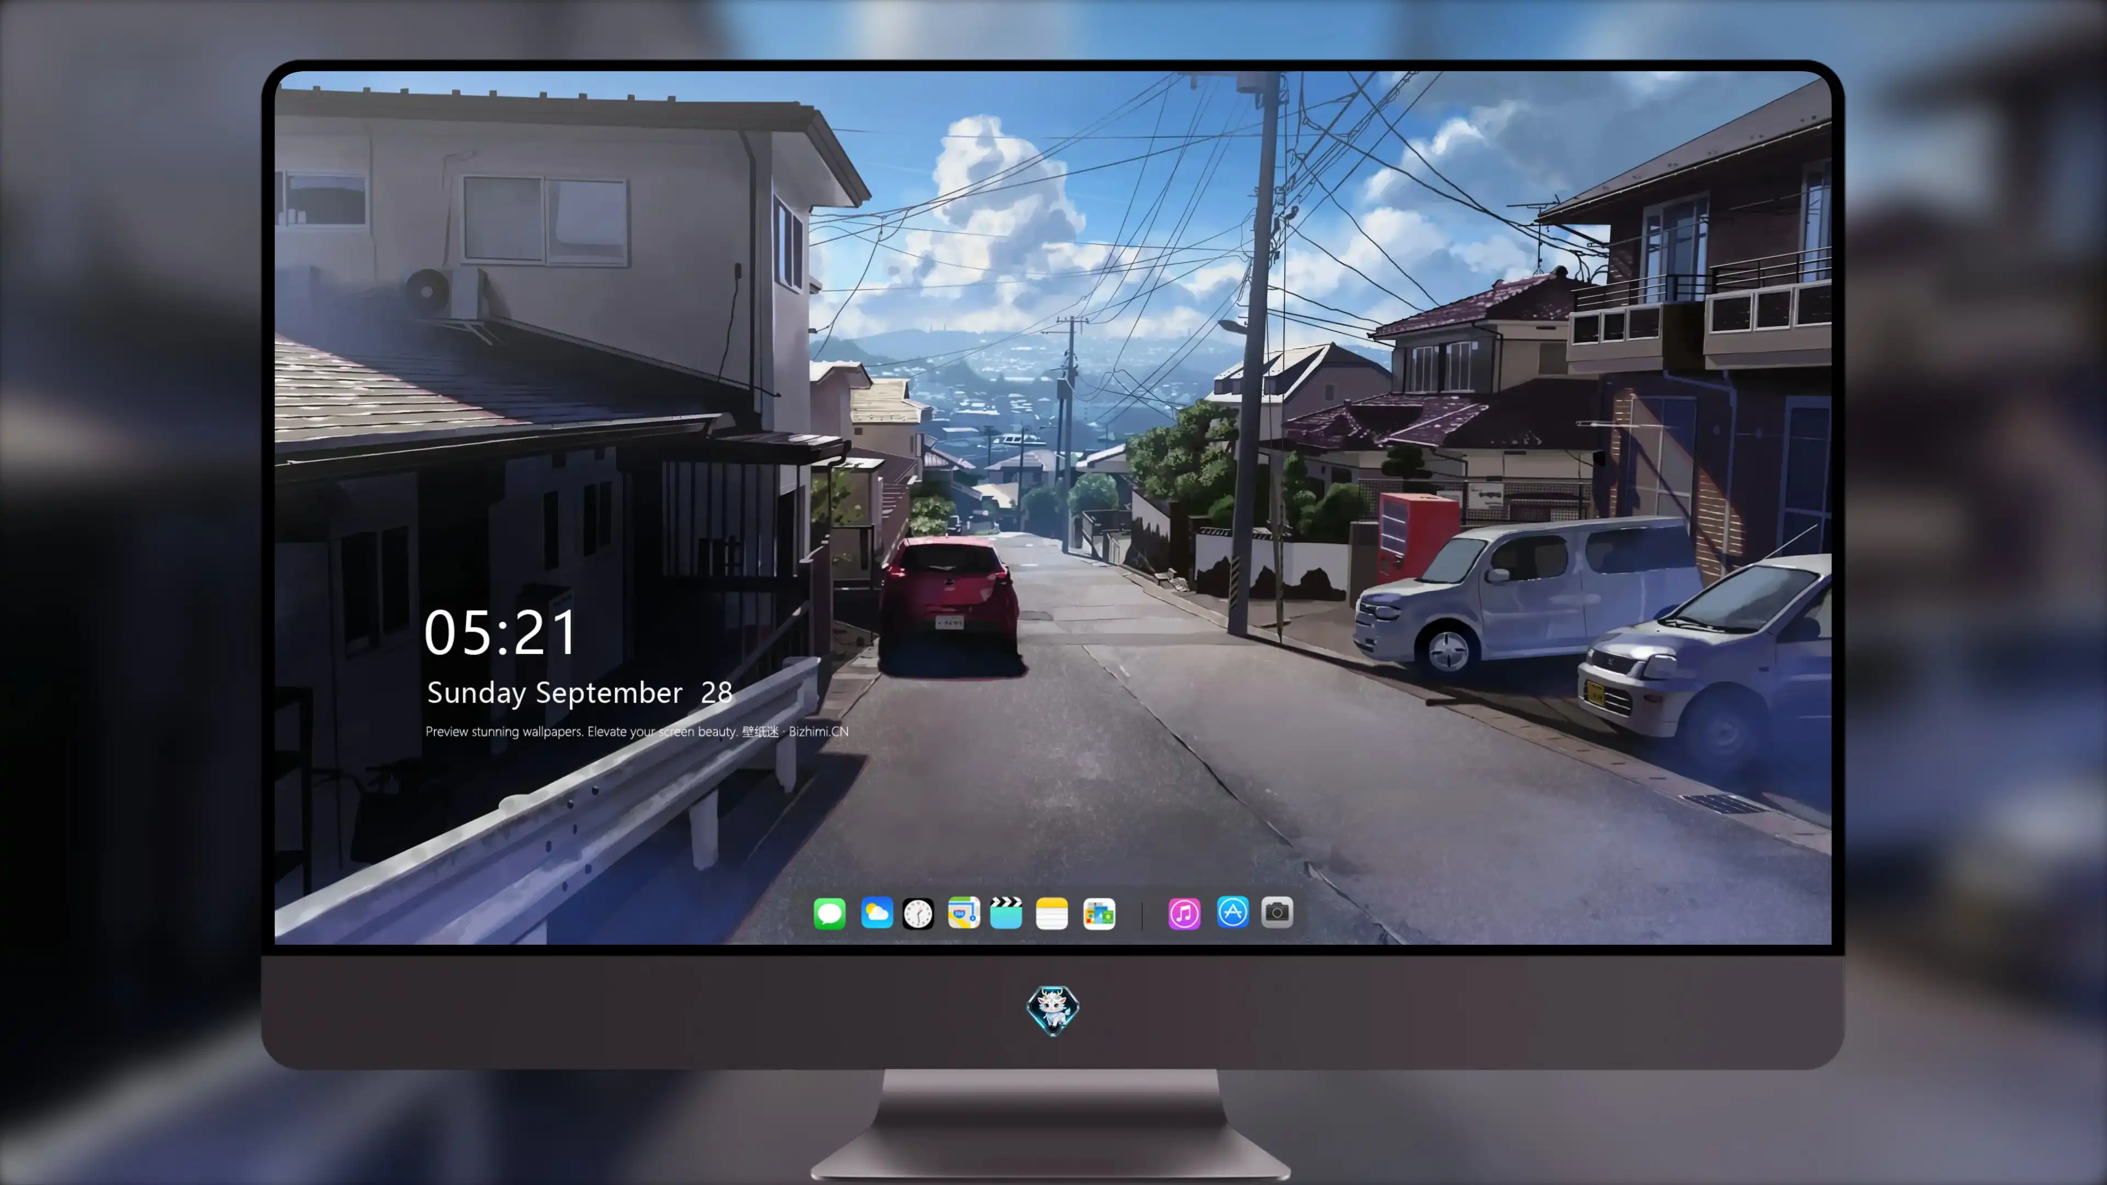Open the Newsstand magazine-covers icon
Image resolution: width=2107 pixels, height=1185 pixels.
pyautogui.click(x=1099, y=913)
